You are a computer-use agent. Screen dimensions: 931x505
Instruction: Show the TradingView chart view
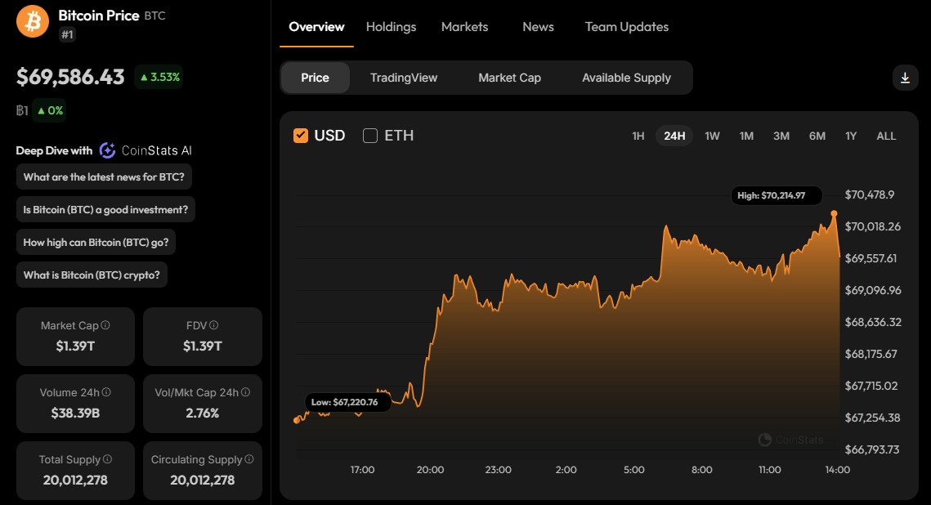[x=404, y=78]
